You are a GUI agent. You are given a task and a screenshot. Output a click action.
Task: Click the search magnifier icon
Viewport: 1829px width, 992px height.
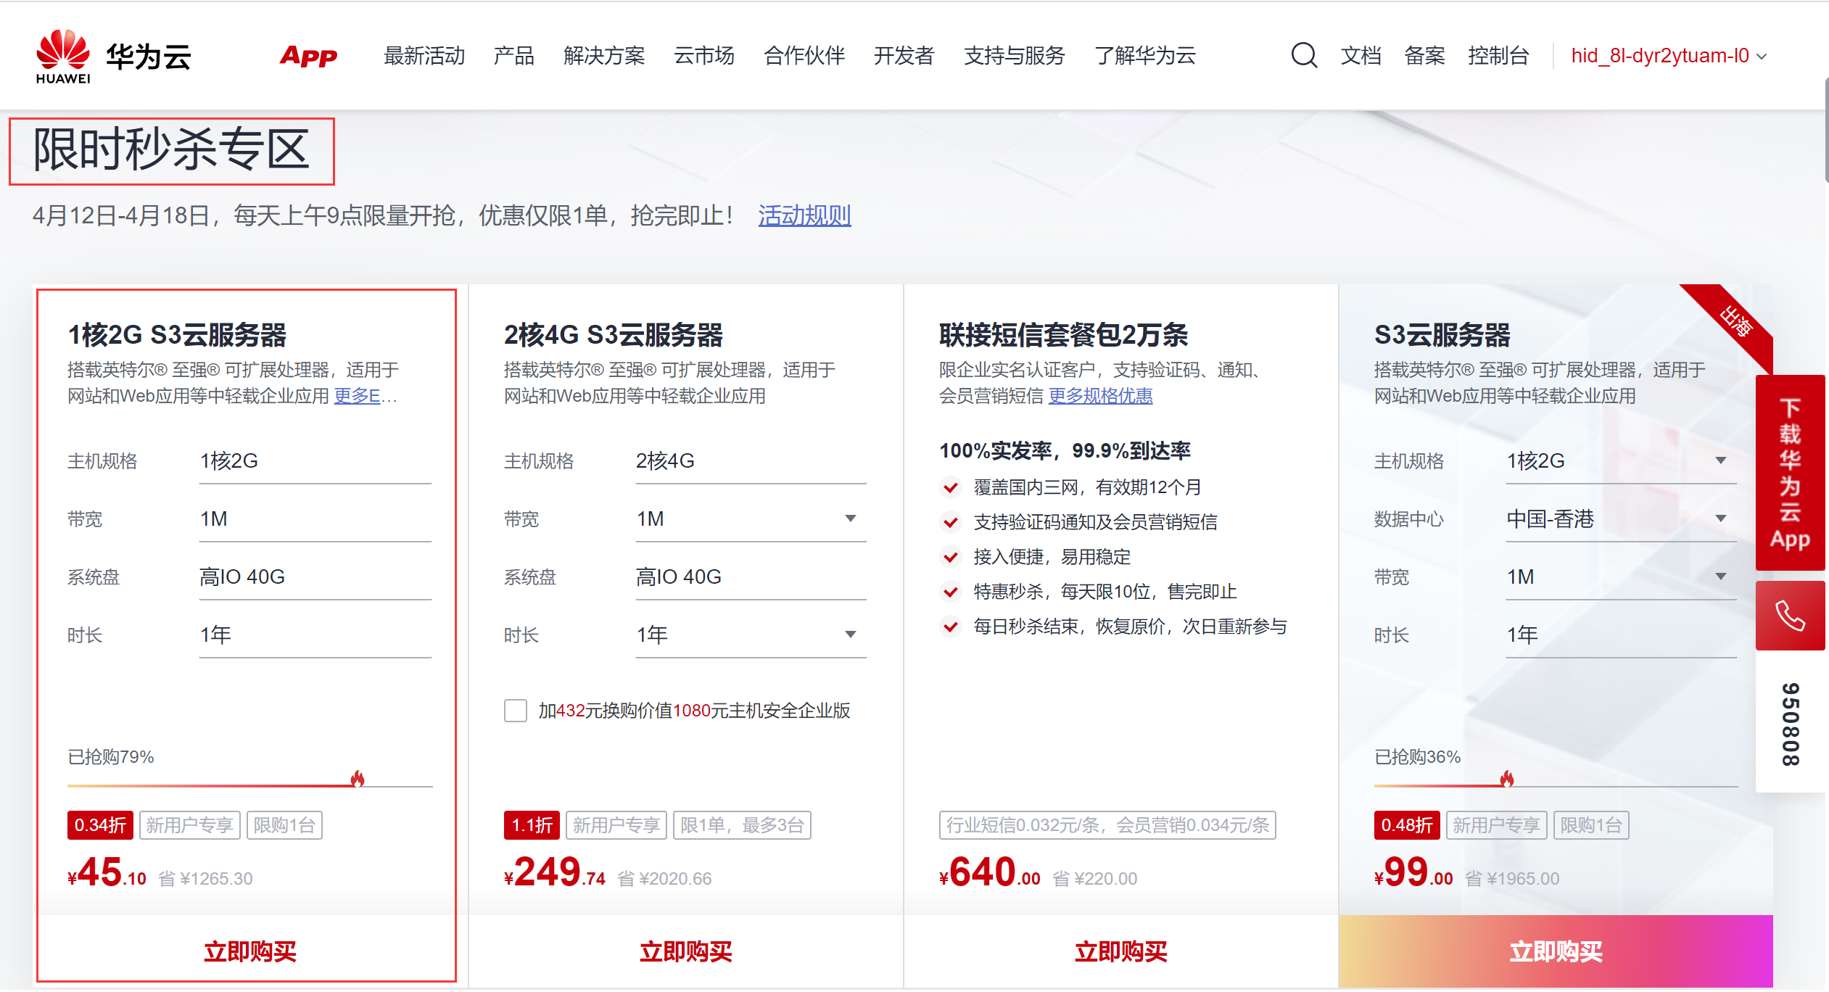1303,55
